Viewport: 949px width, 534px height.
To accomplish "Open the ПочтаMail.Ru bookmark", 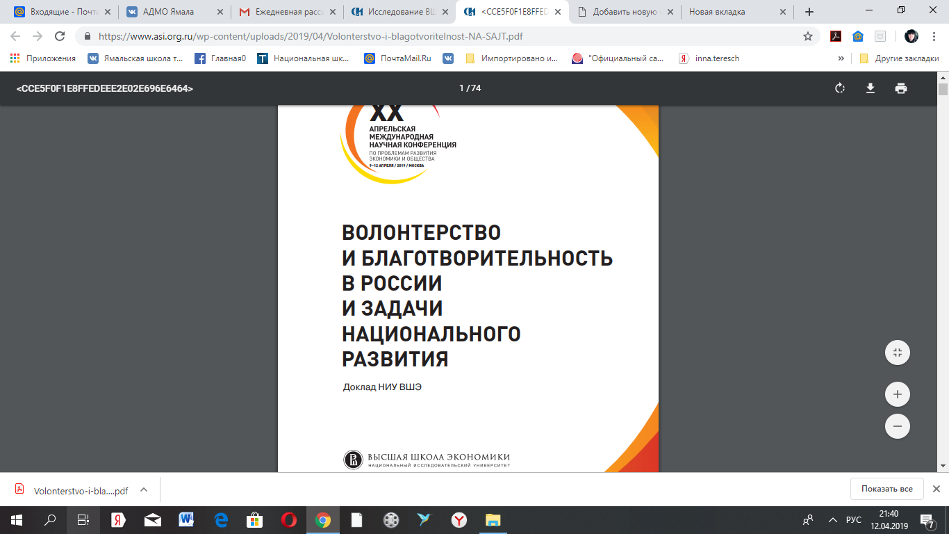I will pos(398,58).
